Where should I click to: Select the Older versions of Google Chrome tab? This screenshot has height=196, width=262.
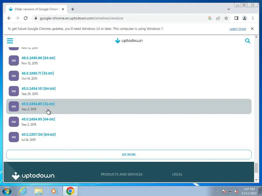coord(36,9)
